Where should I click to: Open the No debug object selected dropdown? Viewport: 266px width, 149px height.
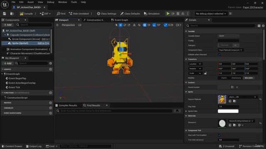(x=211, y=14)
